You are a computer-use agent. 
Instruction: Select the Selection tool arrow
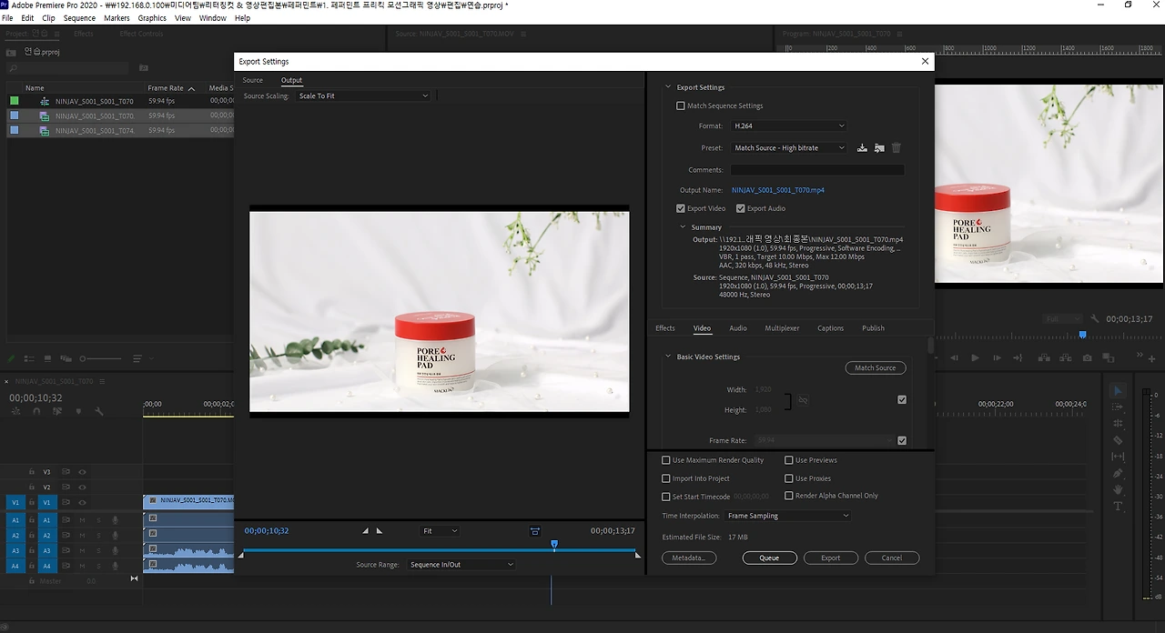(x=1119, y=391)
